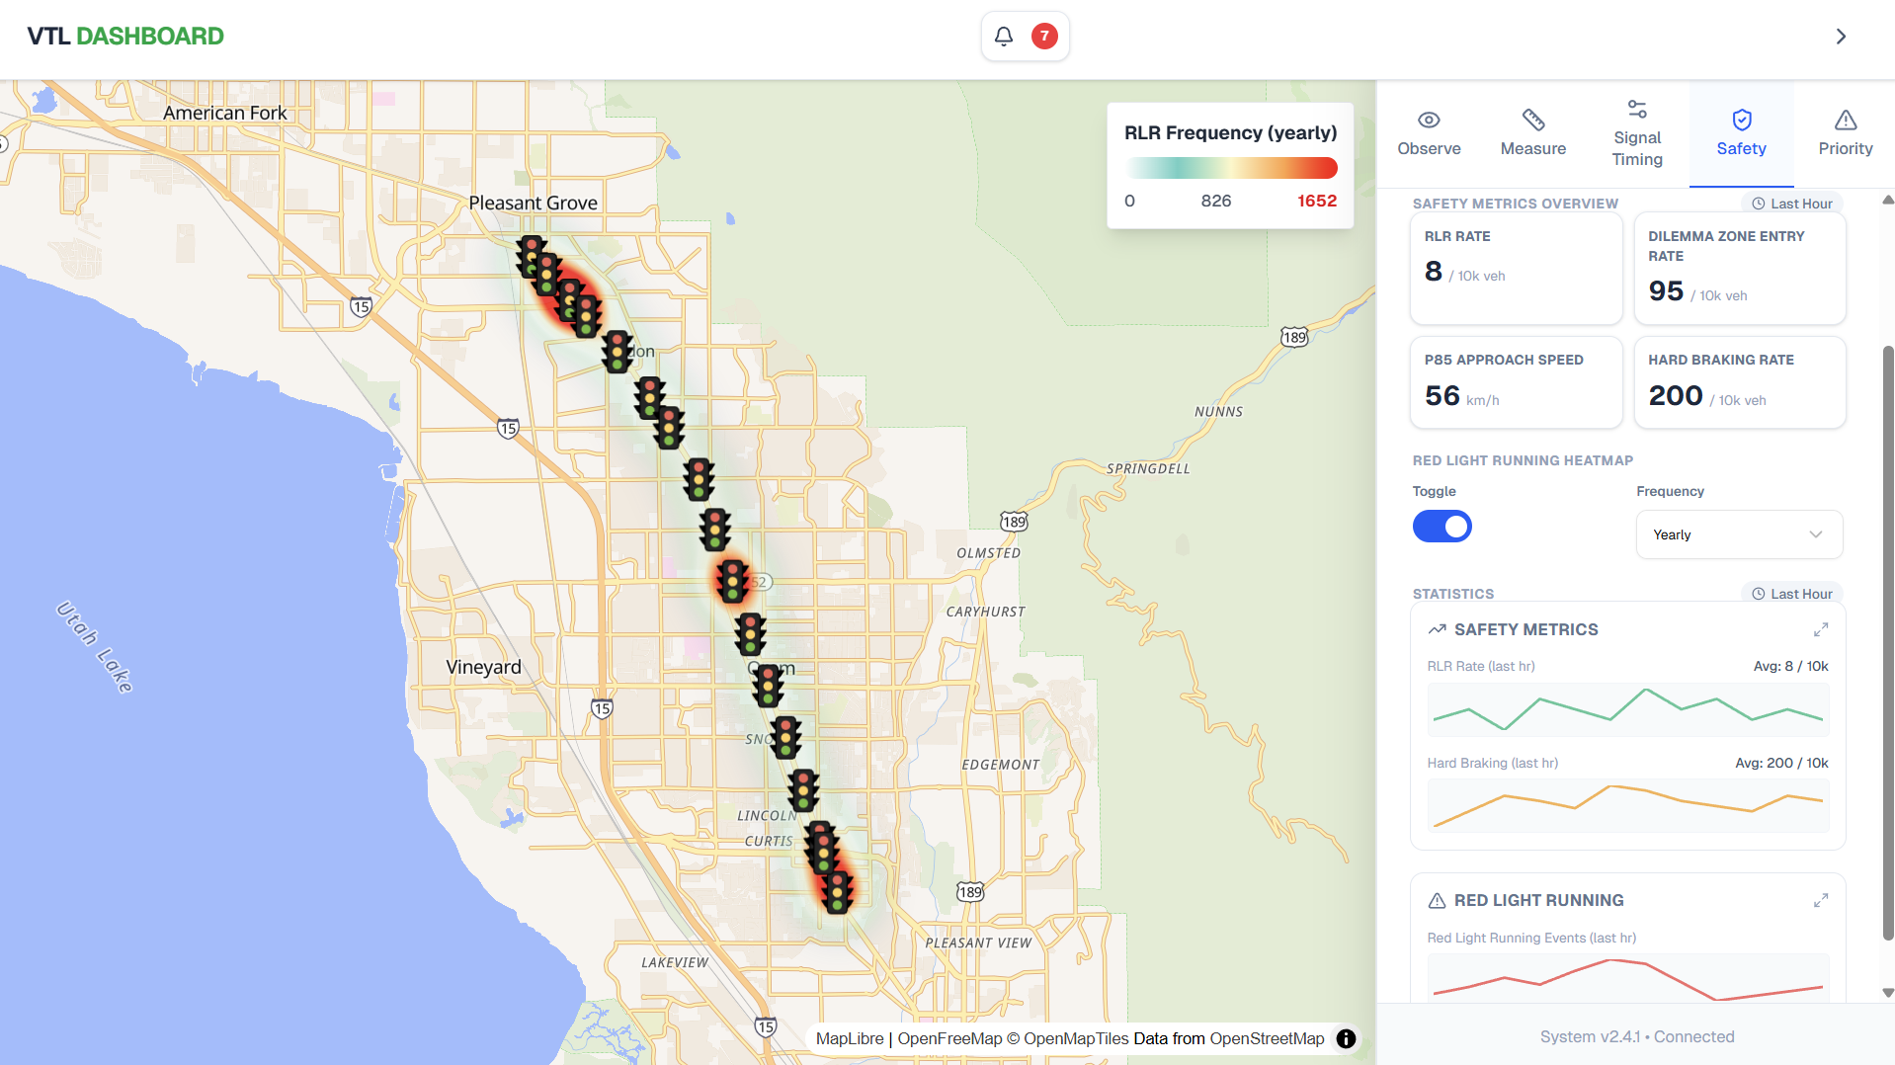Viewport: 1895px width, 1065px height.
Task: Collapse the side panel with the chevron arrow
Action: point(1841,37)
